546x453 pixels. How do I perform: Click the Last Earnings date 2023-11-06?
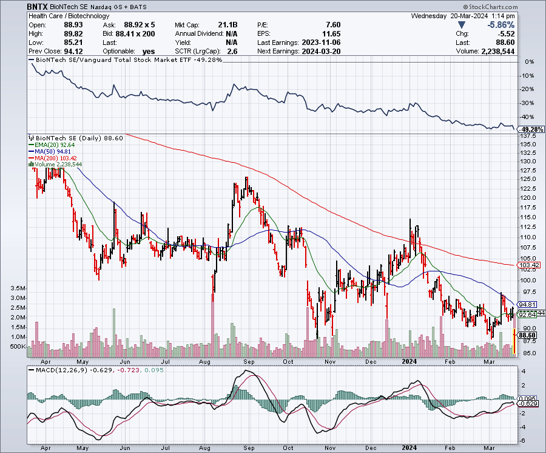coord(321,43)
